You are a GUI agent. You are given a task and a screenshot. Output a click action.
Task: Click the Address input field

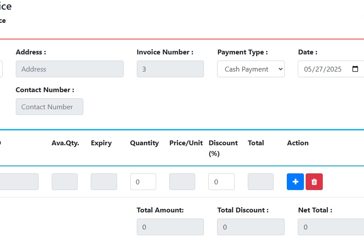pyautogui.click(x=70, y=69)
